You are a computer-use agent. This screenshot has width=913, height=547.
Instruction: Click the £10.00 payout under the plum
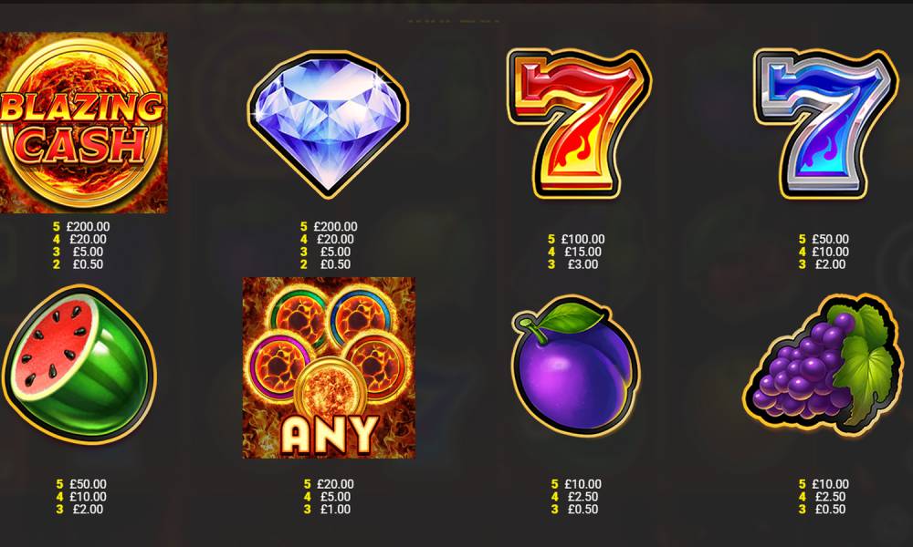click(582, 484)
